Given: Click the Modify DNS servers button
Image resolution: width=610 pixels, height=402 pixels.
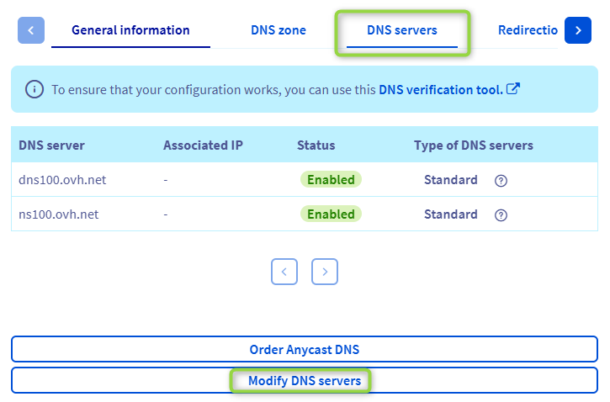Looking at the screenshot, I should [x=304, y=381].
